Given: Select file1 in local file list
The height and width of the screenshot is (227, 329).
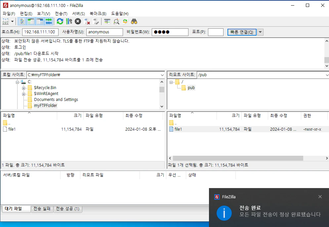Looking at the screenshot, I should [12, 129].
